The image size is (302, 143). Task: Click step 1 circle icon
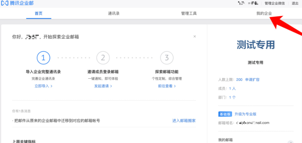coord(43,58)
